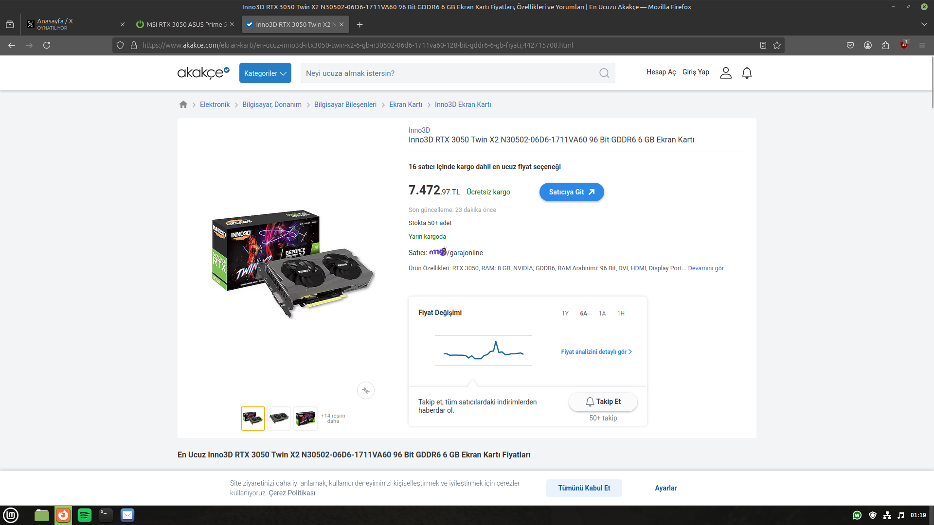
Task: Click the home breadcrumb icon
Action: (183, 105)
